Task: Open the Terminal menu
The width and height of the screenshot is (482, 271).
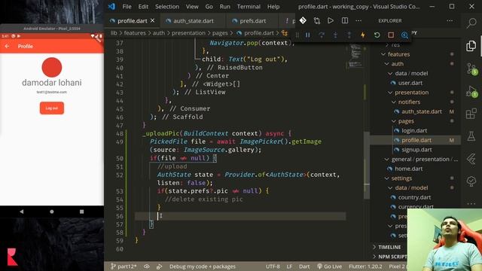Action: (249, 7)
